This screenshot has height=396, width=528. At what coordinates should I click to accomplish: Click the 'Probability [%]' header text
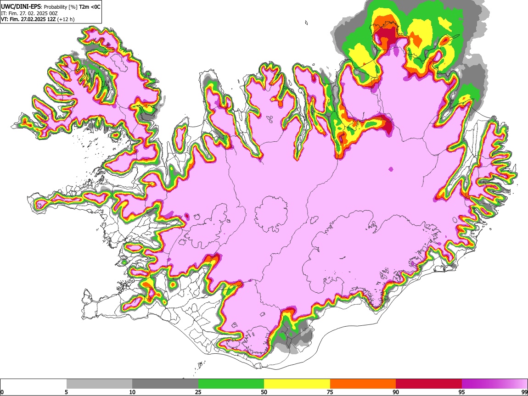(61, 7)
